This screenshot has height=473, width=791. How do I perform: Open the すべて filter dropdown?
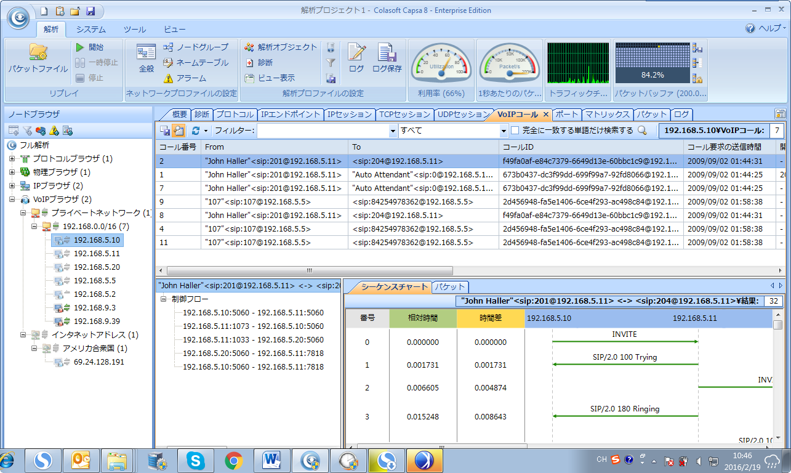(502, 131)
